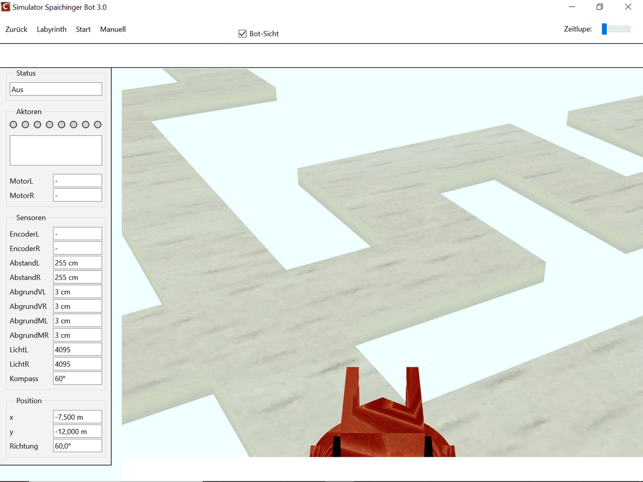This screenshot has height=482, width=643.
Task: Go back using the Zurück menu
Action: (16, 29)
